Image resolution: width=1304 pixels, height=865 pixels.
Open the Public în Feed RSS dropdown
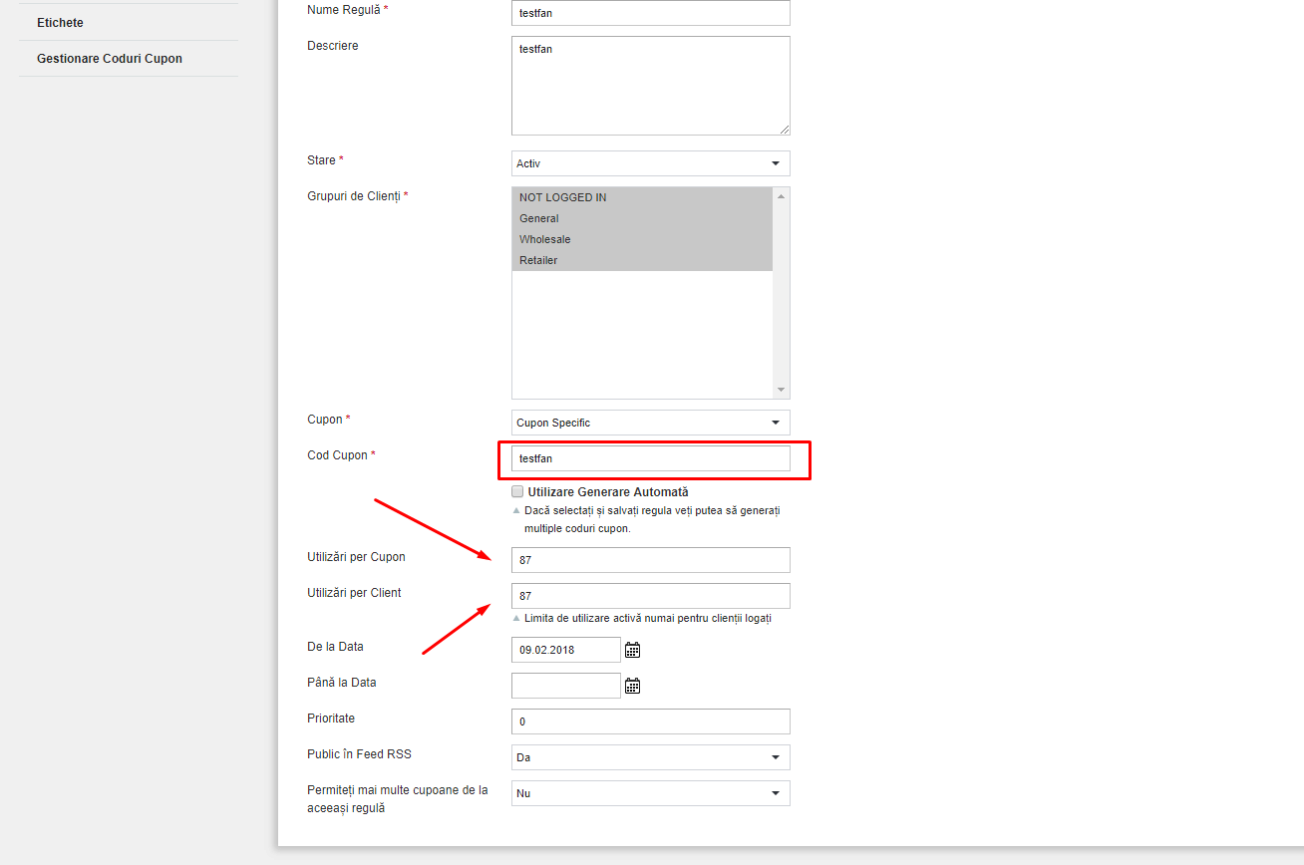(x=650, y=757)
